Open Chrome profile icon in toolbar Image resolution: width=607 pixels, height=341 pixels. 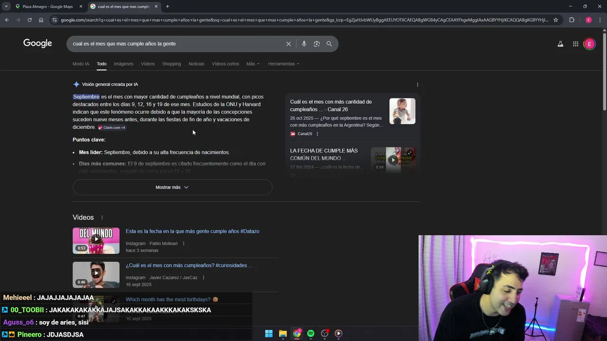(589, 20)
